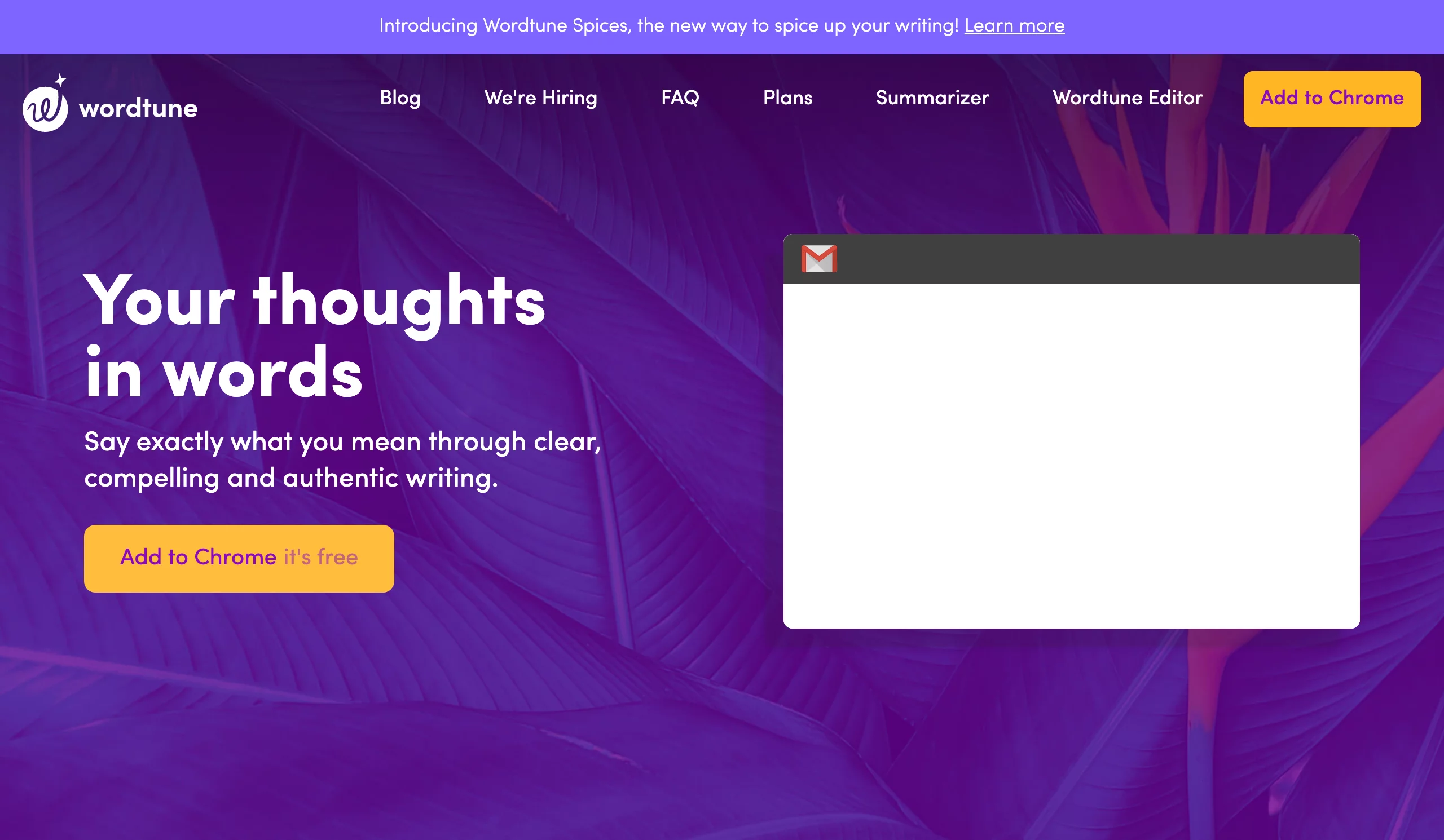Open the Summarizer tab
1444x840 pixels.
931,99
